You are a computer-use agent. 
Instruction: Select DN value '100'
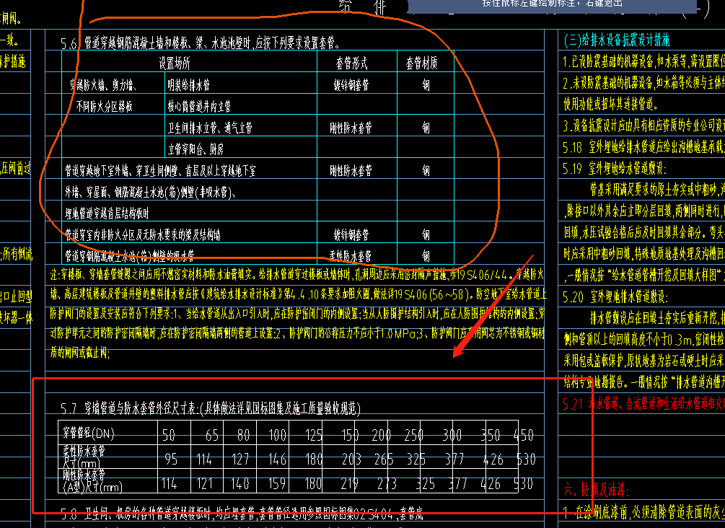click(x=278, y=435)
